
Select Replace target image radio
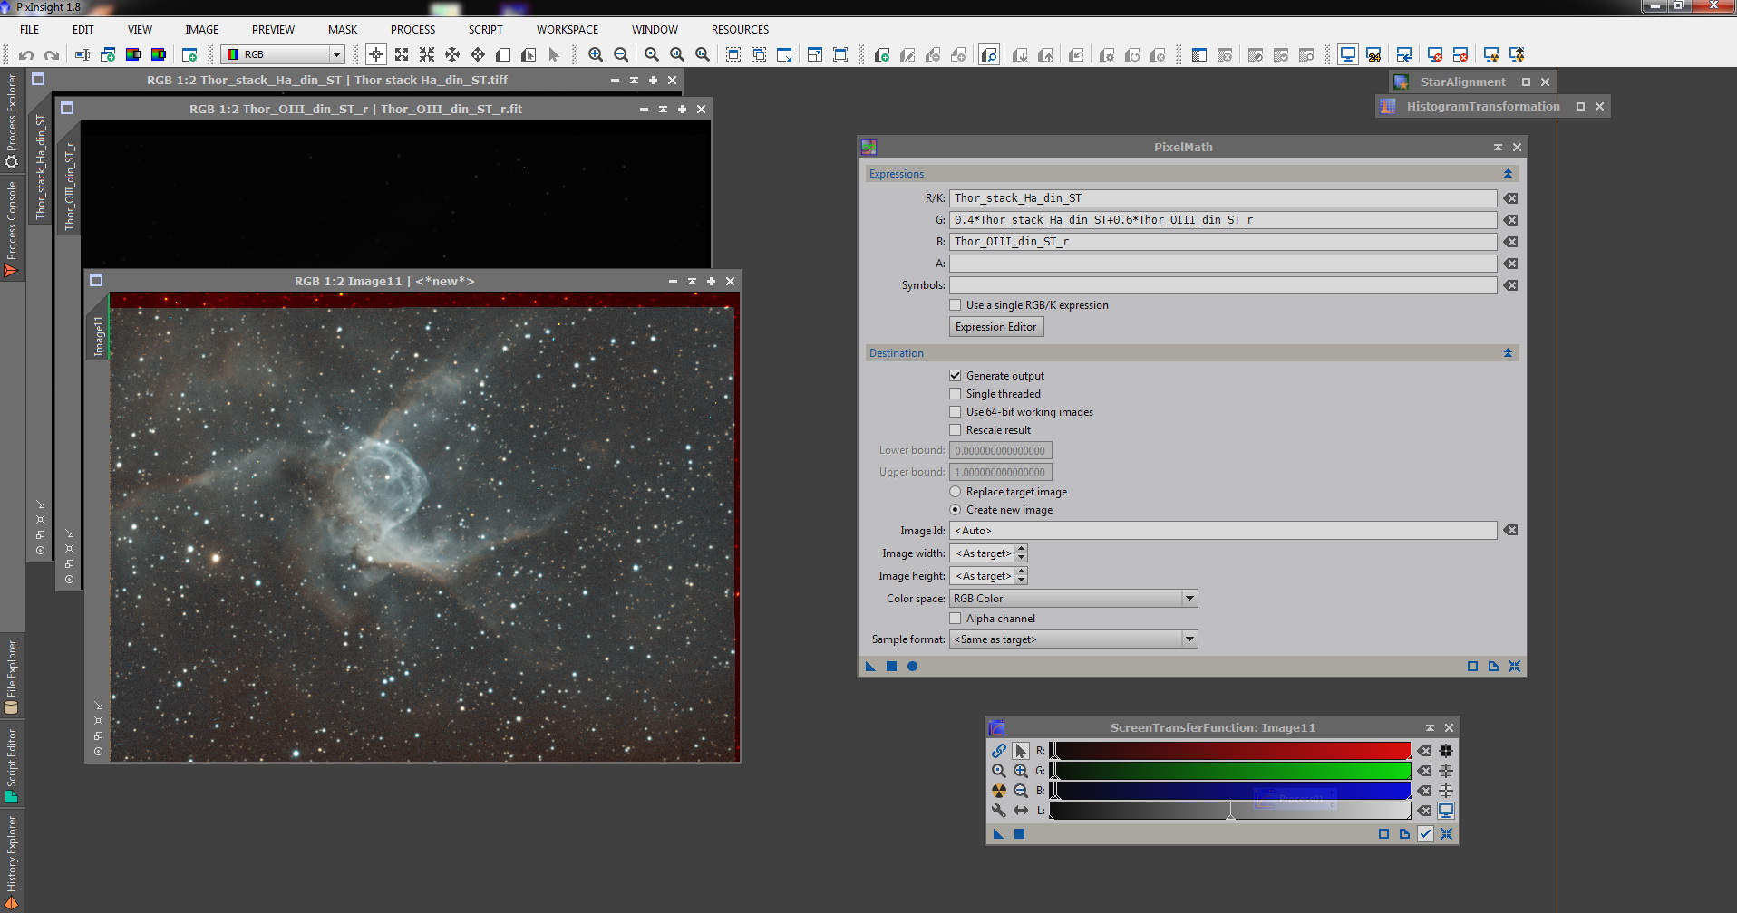click(x=955, y=492)
